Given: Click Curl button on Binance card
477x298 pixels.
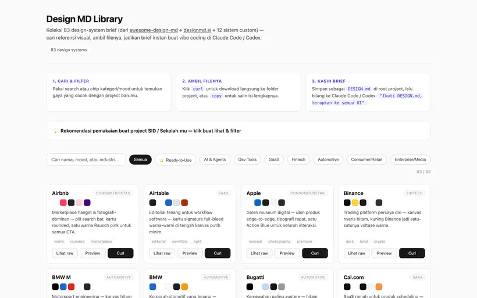Looking at the screenshot, I should click(x=412, y=253).
